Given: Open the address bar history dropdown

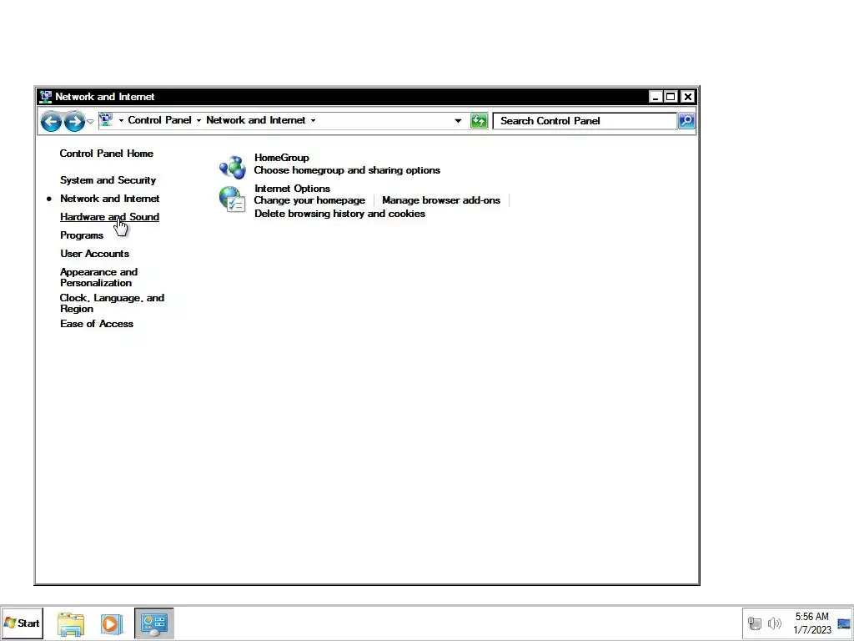Looking at the screenshot, I should pos(458,121).
